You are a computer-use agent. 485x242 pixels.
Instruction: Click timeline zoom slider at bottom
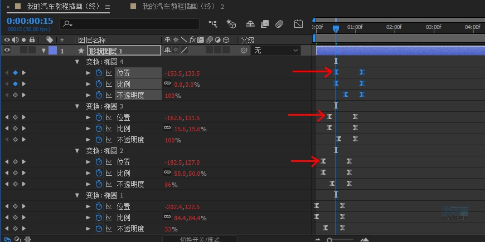(341, 240)
